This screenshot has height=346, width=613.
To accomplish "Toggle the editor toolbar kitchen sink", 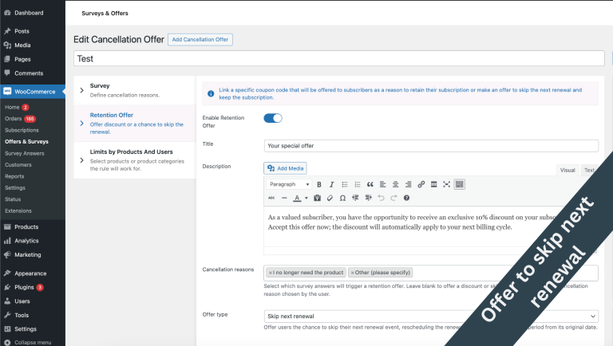I will (460, 184).
